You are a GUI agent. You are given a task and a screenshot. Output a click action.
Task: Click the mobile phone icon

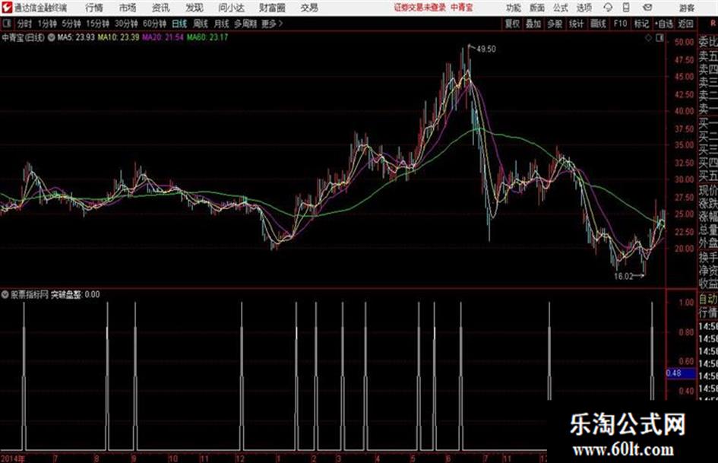[x=626, y=8]
